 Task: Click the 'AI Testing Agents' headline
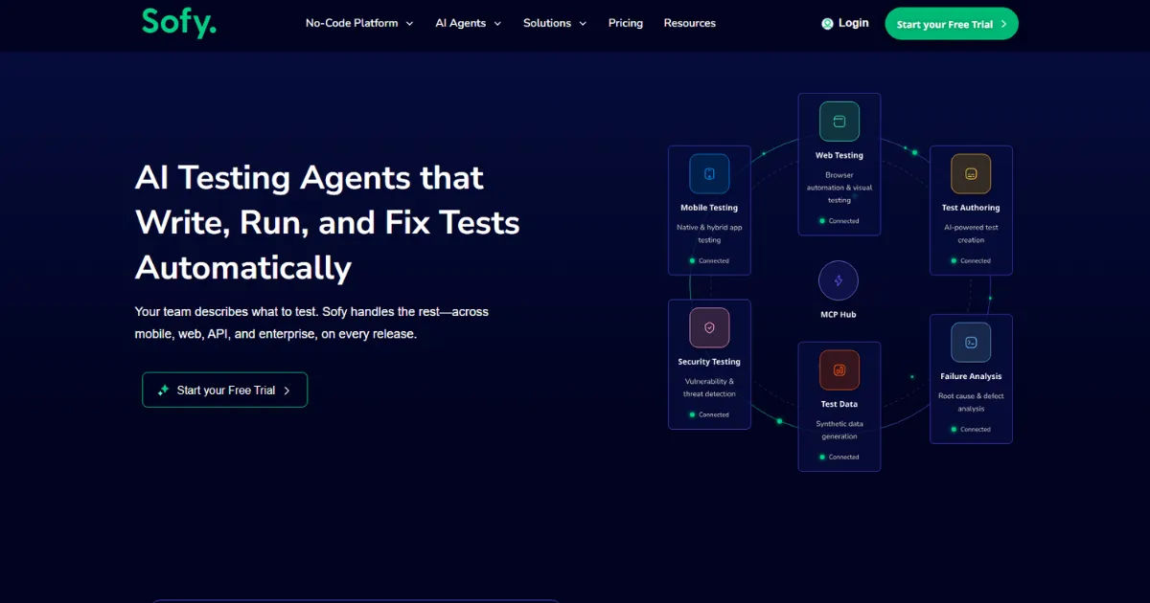(x=328, y=222)
